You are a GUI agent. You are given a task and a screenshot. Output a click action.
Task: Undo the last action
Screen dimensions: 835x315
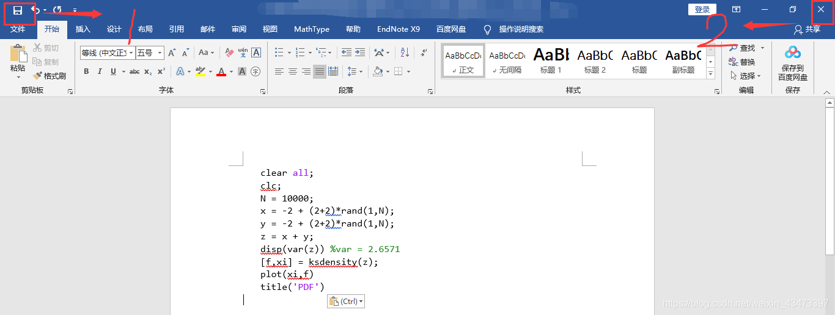(35, 10)
